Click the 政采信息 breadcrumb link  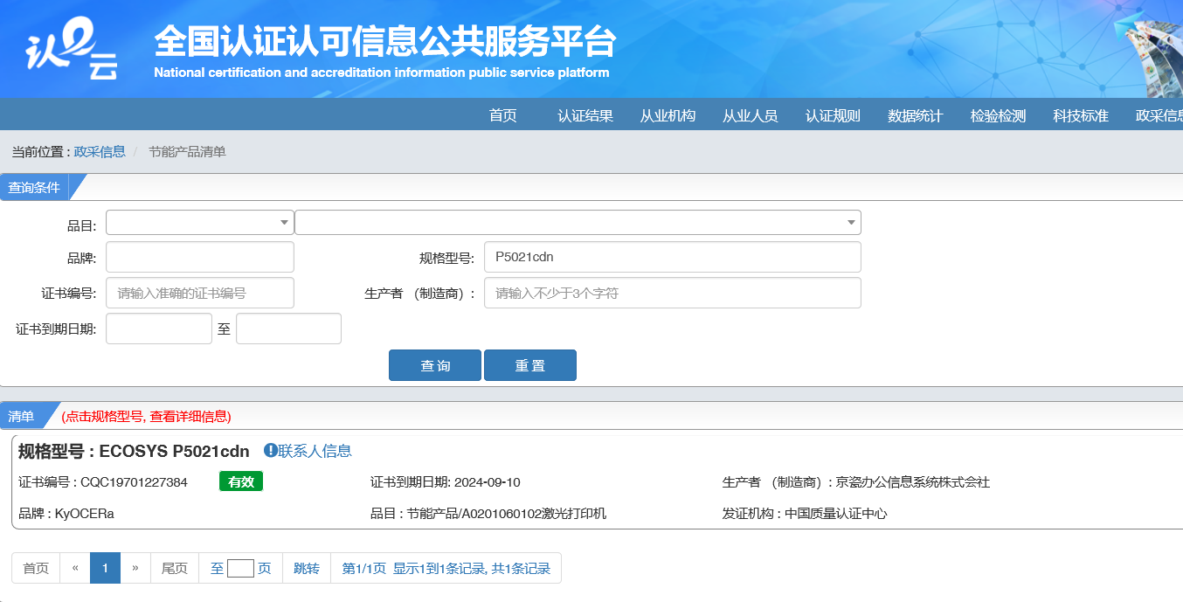[100, 152]
